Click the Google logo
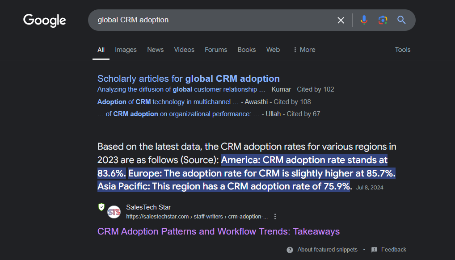Viewport: 455px width, 260px height. tap(45, 20)
